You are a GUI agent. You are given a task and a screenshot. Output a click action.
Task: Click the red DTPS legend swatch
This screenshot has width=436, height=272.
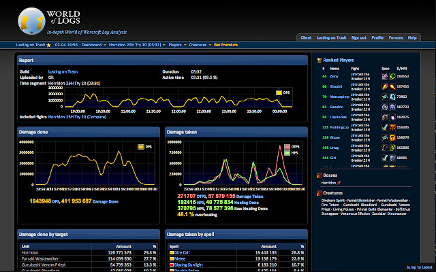pos(287,147)
